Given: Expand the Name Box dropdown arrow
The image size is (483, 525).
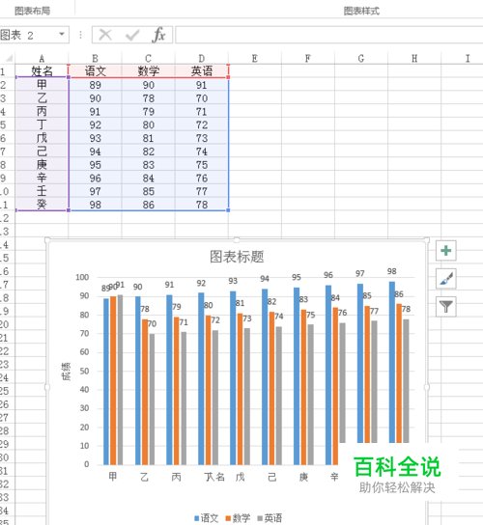Looking at the screenshot, I should pyautogui.click(x=62, y=34).
